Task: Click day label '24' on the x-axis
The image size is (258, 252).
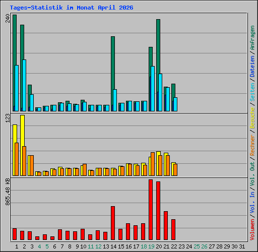Action: coord(189,246)
